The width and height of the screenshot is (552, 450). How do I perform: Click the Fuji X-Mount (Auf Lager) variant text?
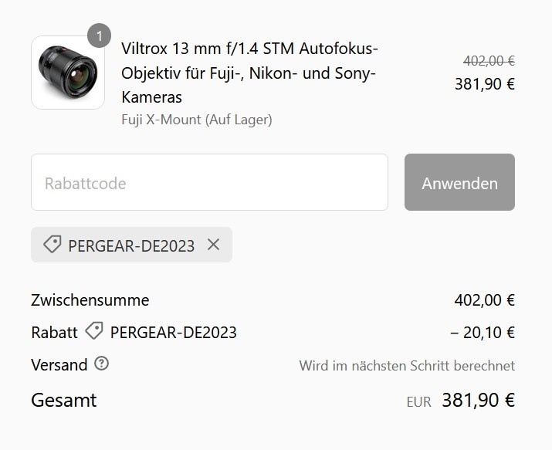[x=196, y=120]
